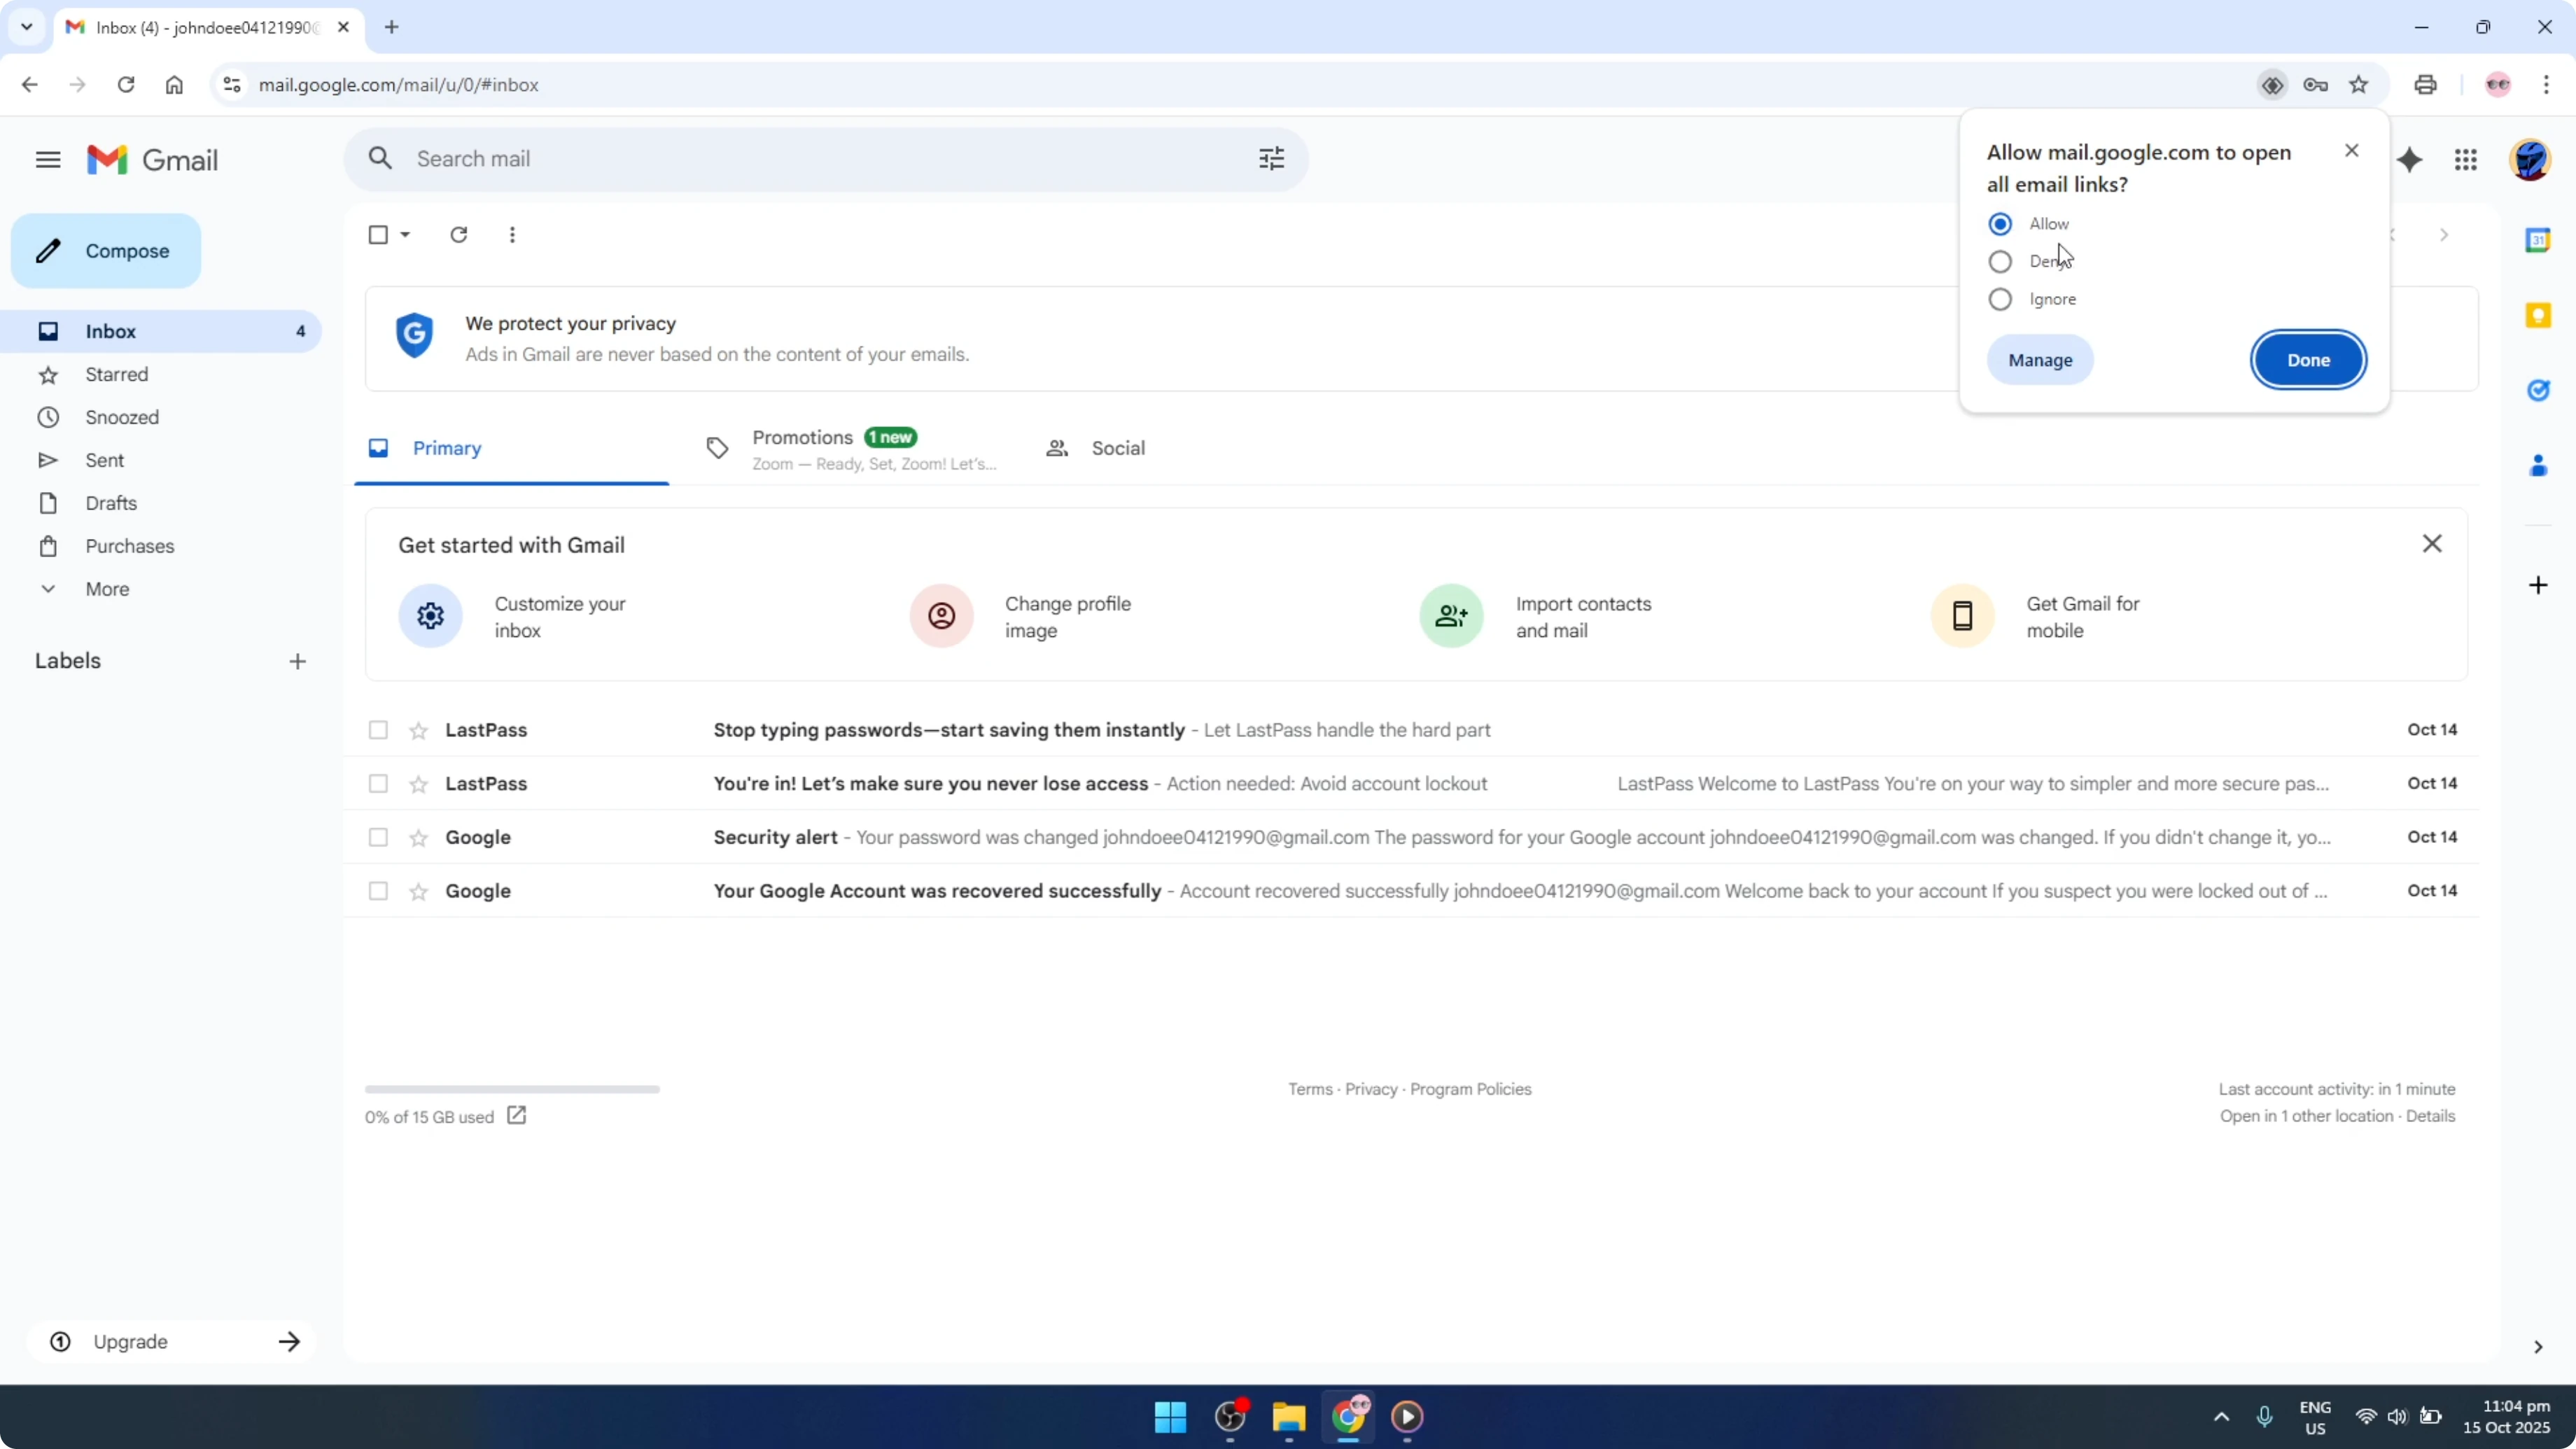Click the Change profile image icon
Screen dimensions: 2576x1449
941,616
